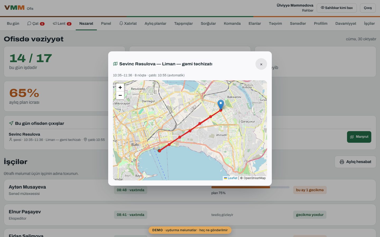Click the Çıxış logout button
The width and height of the screenshot is (380, 237).
click(368, 8)
